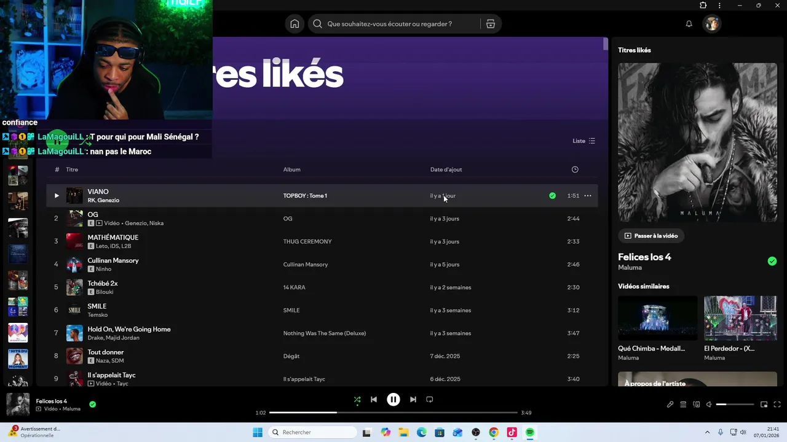787x442 pixels.
Task: Open El Perdedor similar video thumbnail
Action: coord(740,318)
